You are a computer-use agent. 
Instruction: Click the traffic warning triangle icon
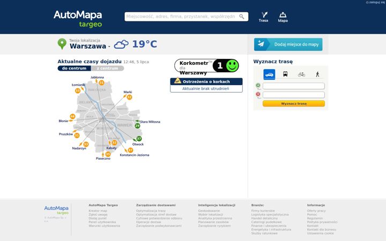point(177,81)
